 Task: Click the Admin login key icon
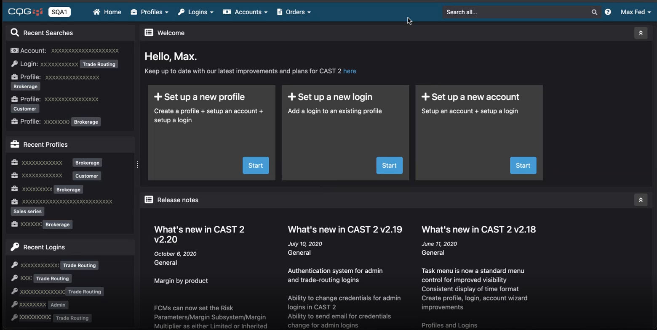tap(14, 305)
